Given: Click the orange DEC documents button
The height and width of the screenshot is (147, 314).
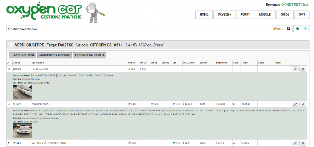Looking at the screenshot, I should [278, 29].
